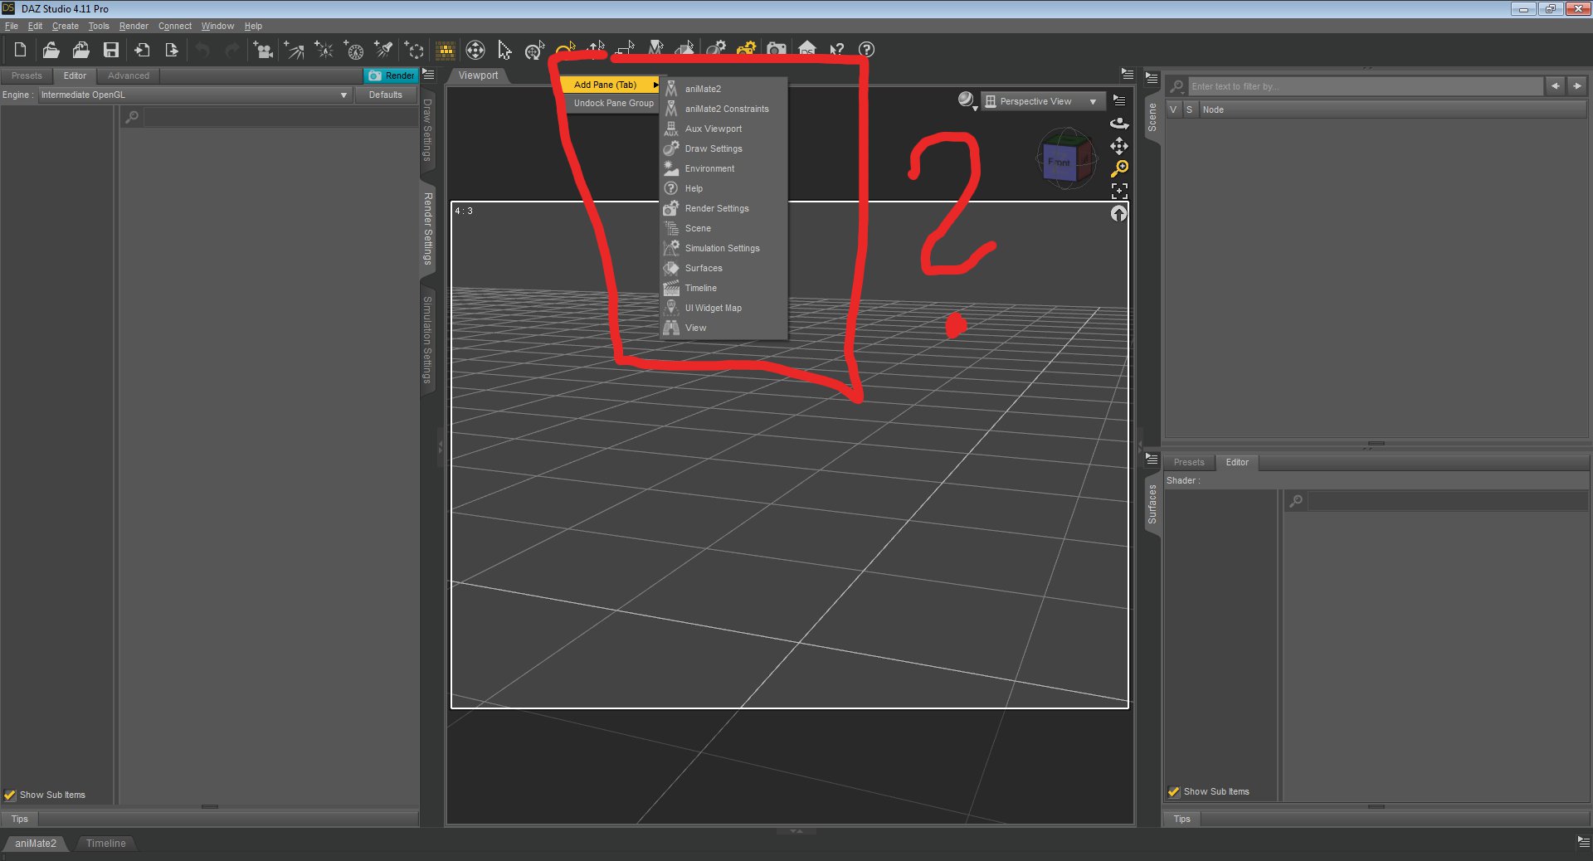The height and width of the screenshot is (861, 1593).
Task: Add the Simulation Settings pane from submenu
Action: [x=723, y=248]
